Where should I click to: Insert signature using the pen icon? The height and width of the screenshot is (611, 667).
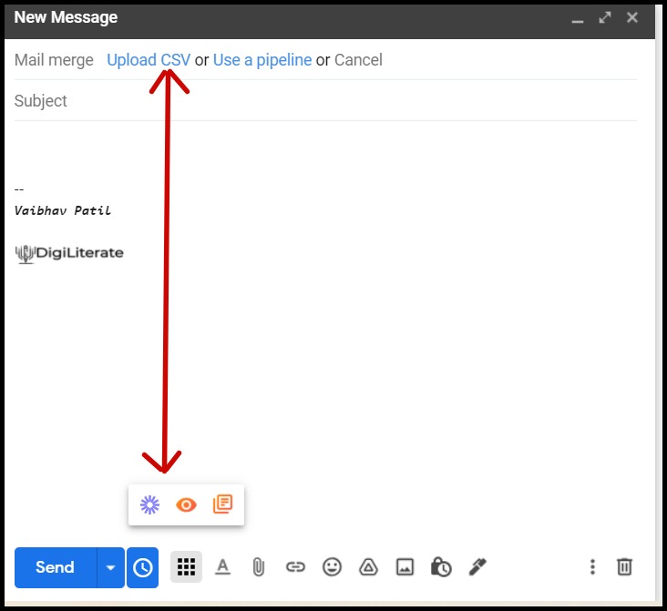pyautogui.click(x=477, y=566)
